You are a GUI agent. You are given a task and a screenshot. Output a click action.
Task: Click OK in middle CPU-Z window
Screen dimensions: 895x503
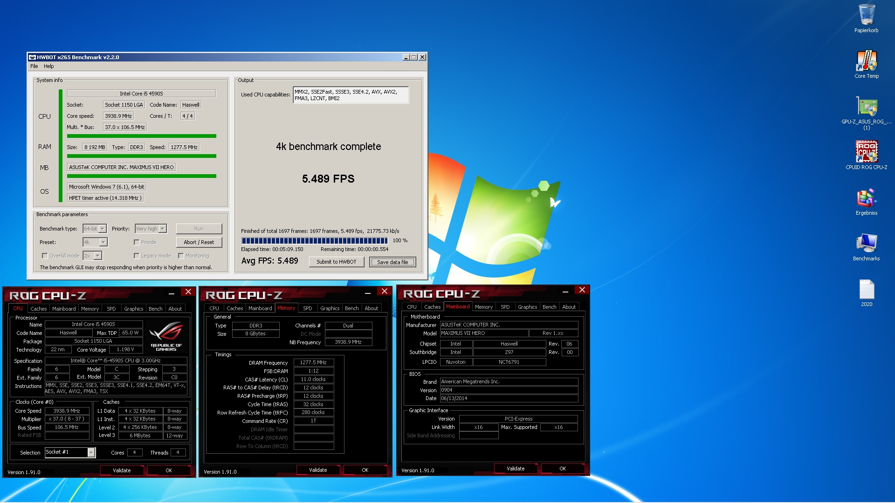pyautogui.click(x=365, y=470)
